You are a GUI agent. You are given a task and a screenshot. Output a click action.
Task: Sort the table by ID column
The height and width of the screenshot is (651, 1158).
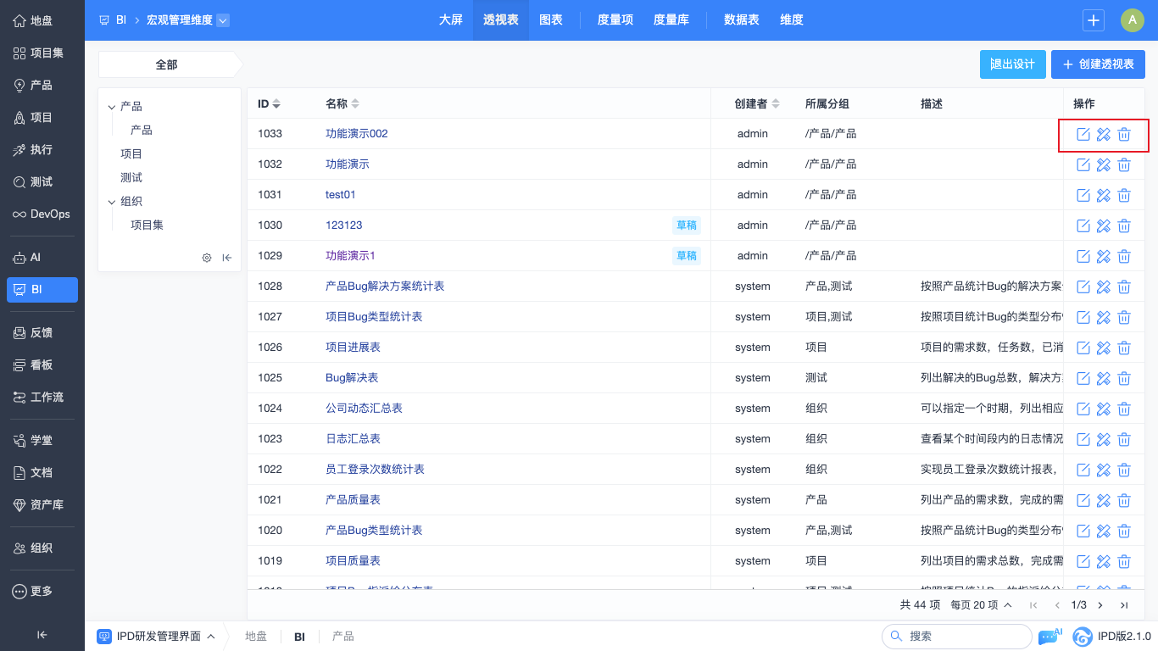[x=276, y=104]
